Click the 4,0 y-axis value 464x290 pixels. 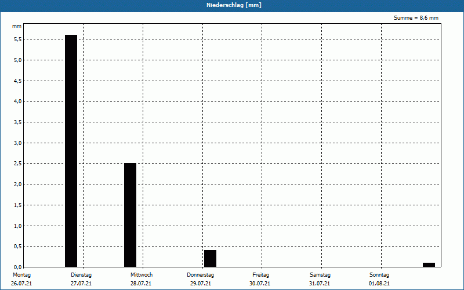18,101
